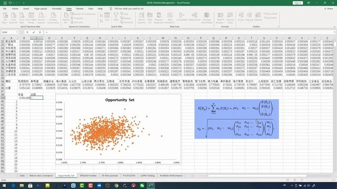
Task: Select the blue formula image
Action: (x=236, y=119)
